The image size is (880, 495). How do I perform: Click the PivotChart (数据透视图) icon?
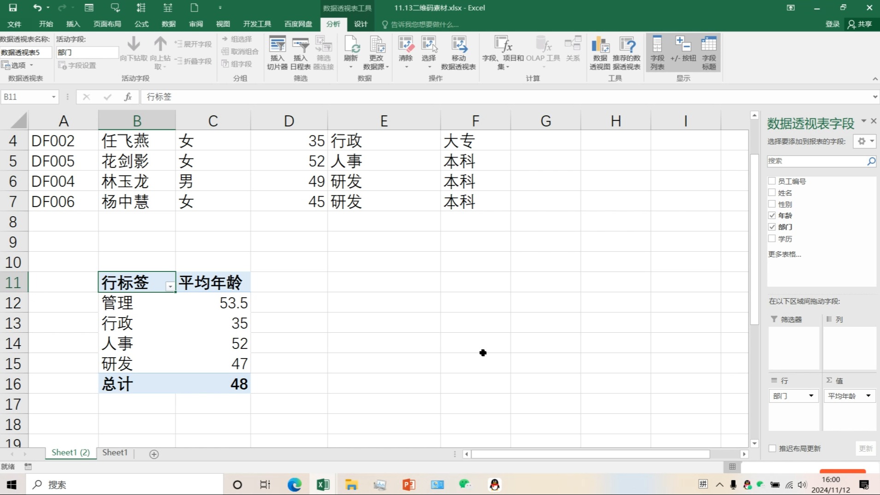click(600, 53)
